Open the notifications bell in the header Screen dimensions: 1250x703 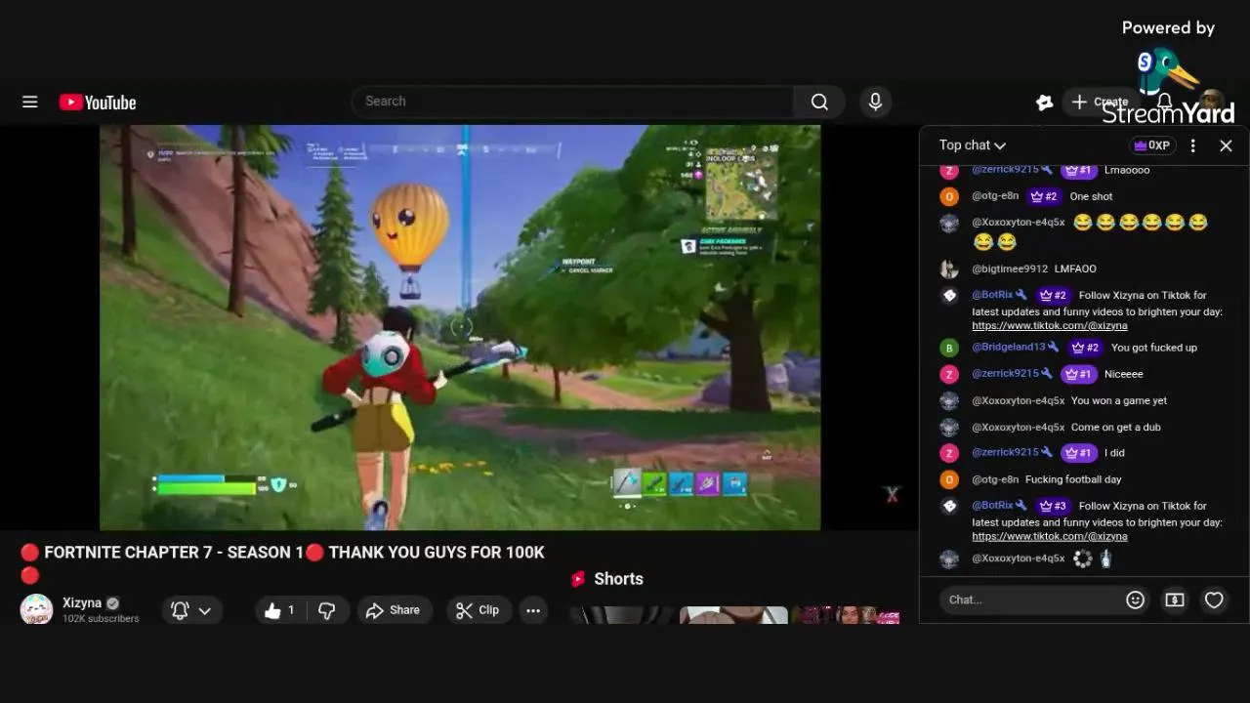tap(1164, 102)
